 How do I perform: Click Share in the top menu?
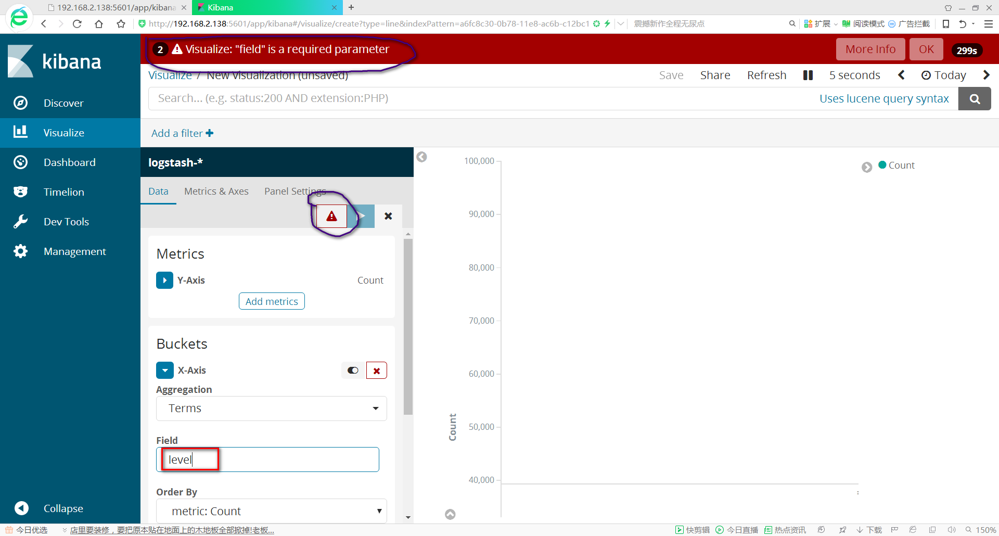coord(715,75)
